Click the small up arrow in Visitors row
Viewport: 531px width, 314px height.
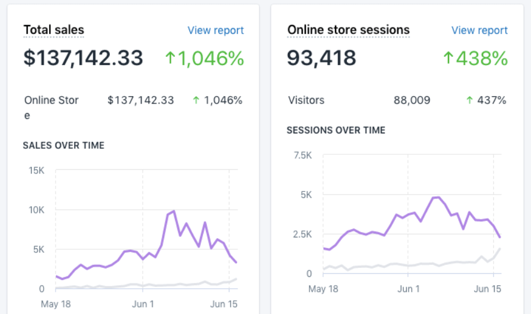click(469, 100)
